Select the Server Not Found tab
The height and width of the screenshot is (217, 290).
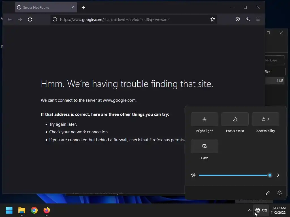click(46, 8)
